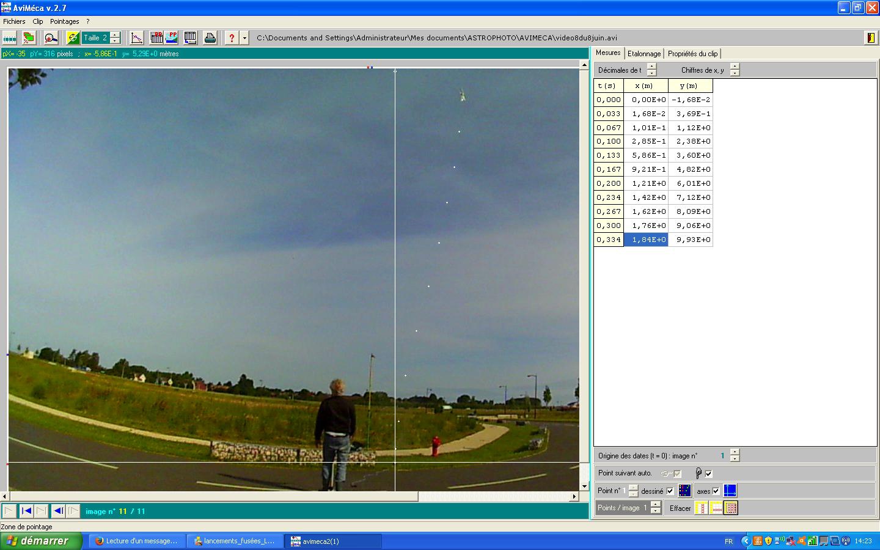Open the Clip menu
Viewport: 880px width, 550px height.
[38, 21]
